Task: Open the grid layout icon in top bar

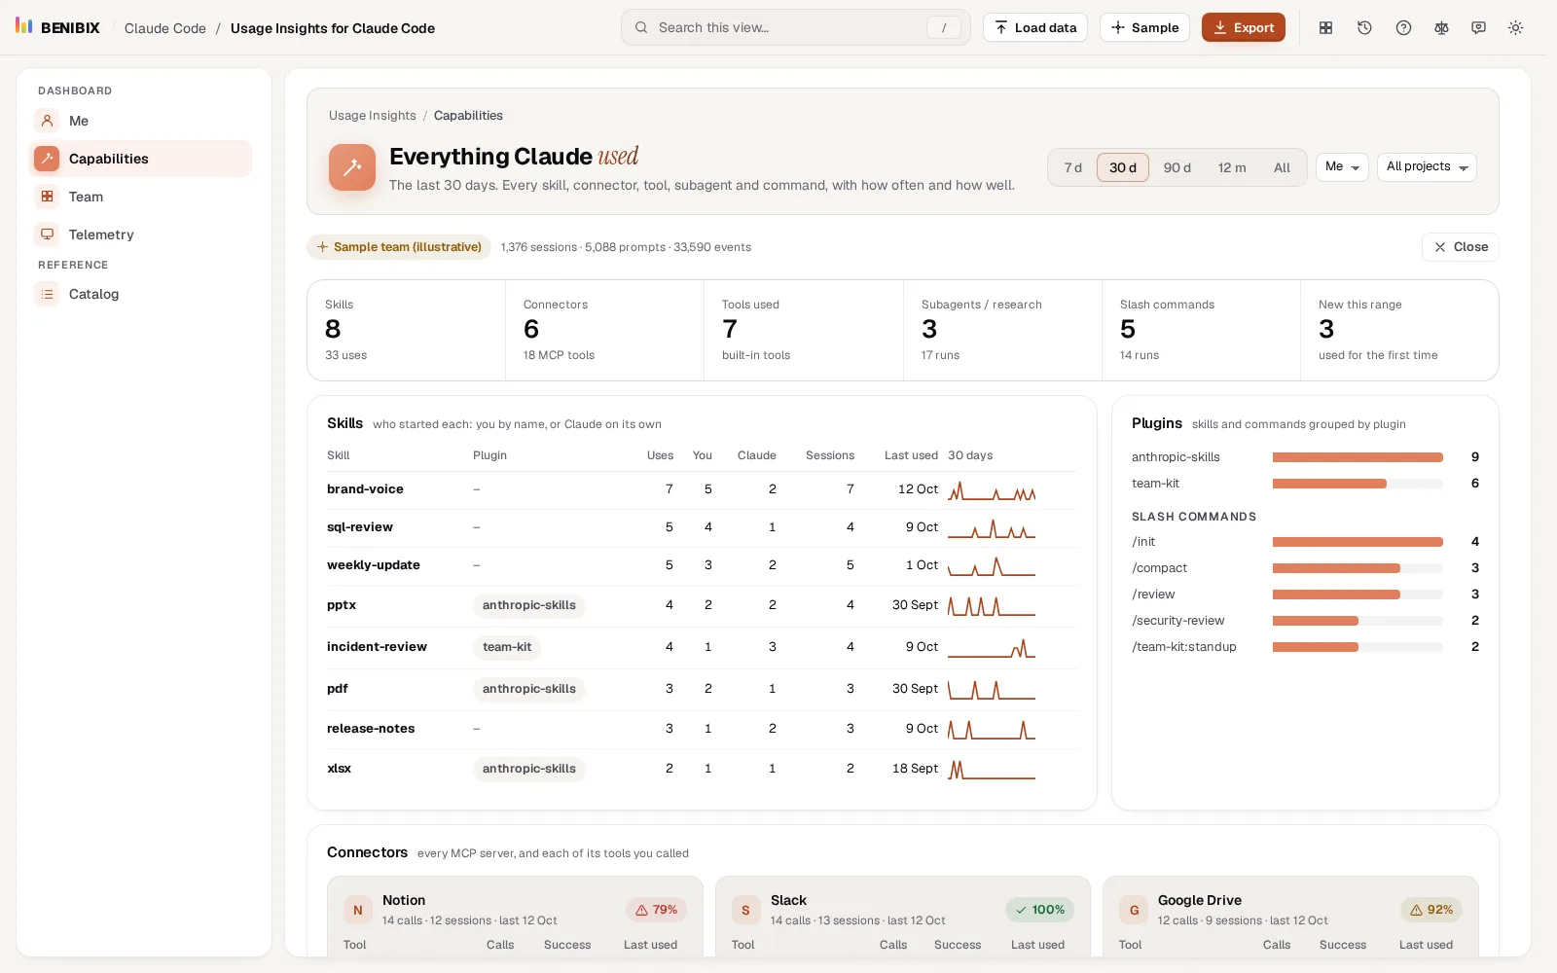Action: [1325, 28]
